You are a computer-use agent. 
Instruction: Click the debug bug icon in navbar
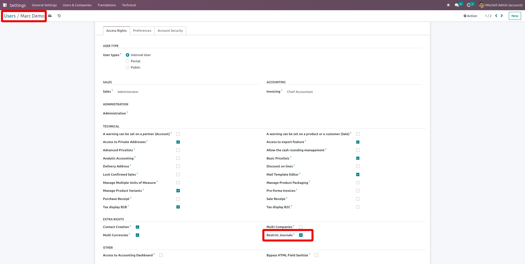(448, 5)
